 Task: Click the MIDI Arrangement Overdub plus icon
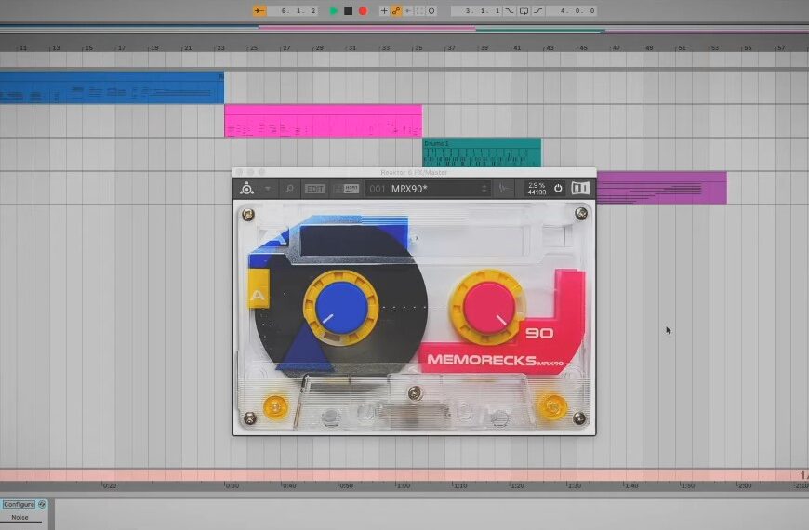(384, 11)
